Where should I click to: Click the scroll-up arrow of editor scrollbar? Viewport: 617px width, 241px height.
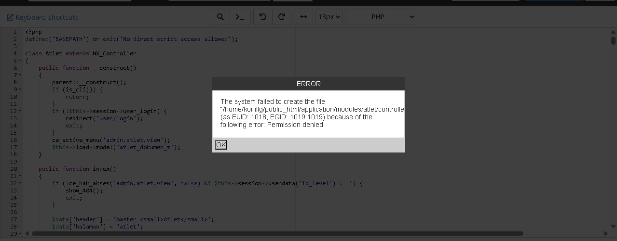click(613, 32)
